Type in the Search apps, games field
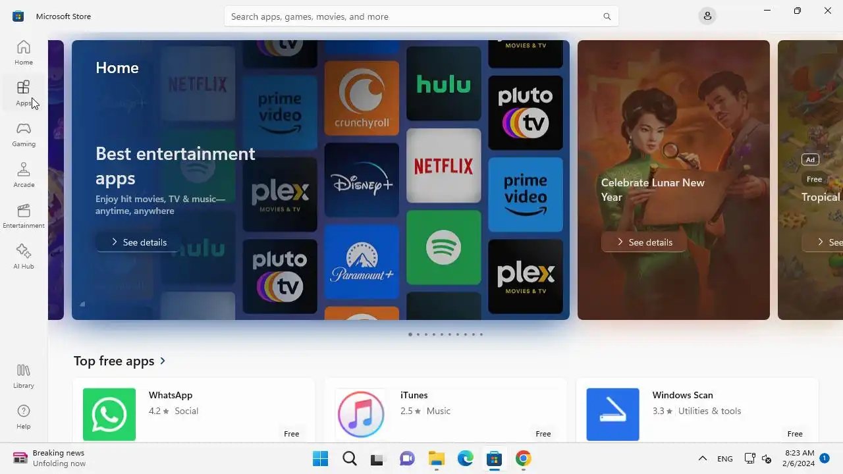The height and width of the screenshot is (474, 843). pos(421,16)
